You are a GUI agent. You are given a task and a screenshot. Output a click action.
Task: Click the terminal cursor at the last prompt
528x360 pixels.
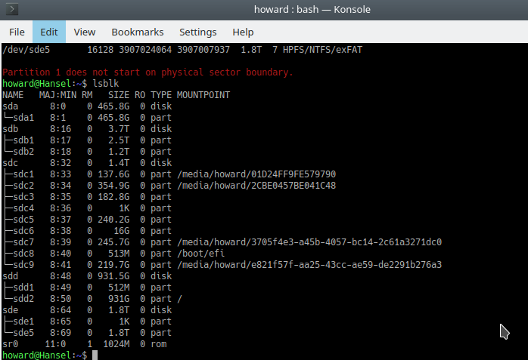[95, 355]
